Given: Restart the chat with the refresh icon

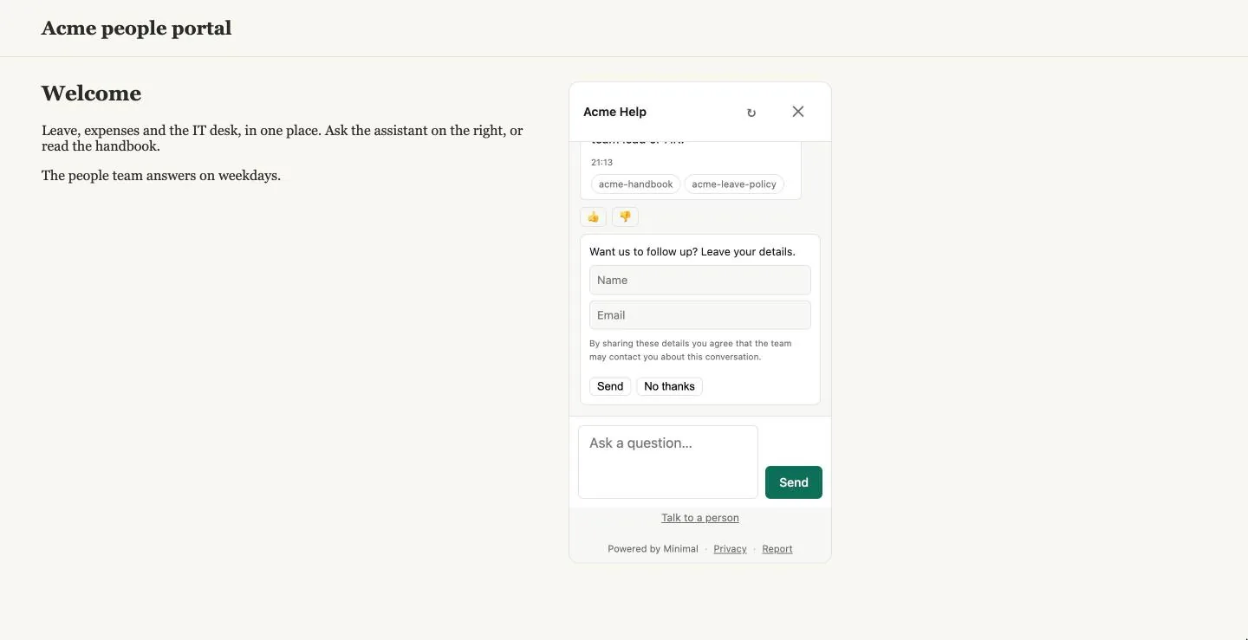Looking at the screenshot, I should tap(751, 113).
